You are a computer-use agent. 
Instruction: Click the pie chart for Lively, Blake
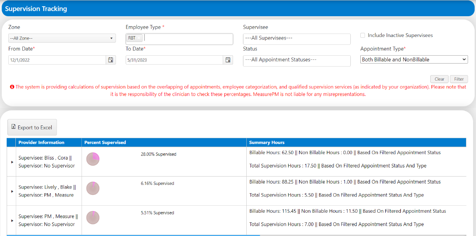click(x=93, y=188)
